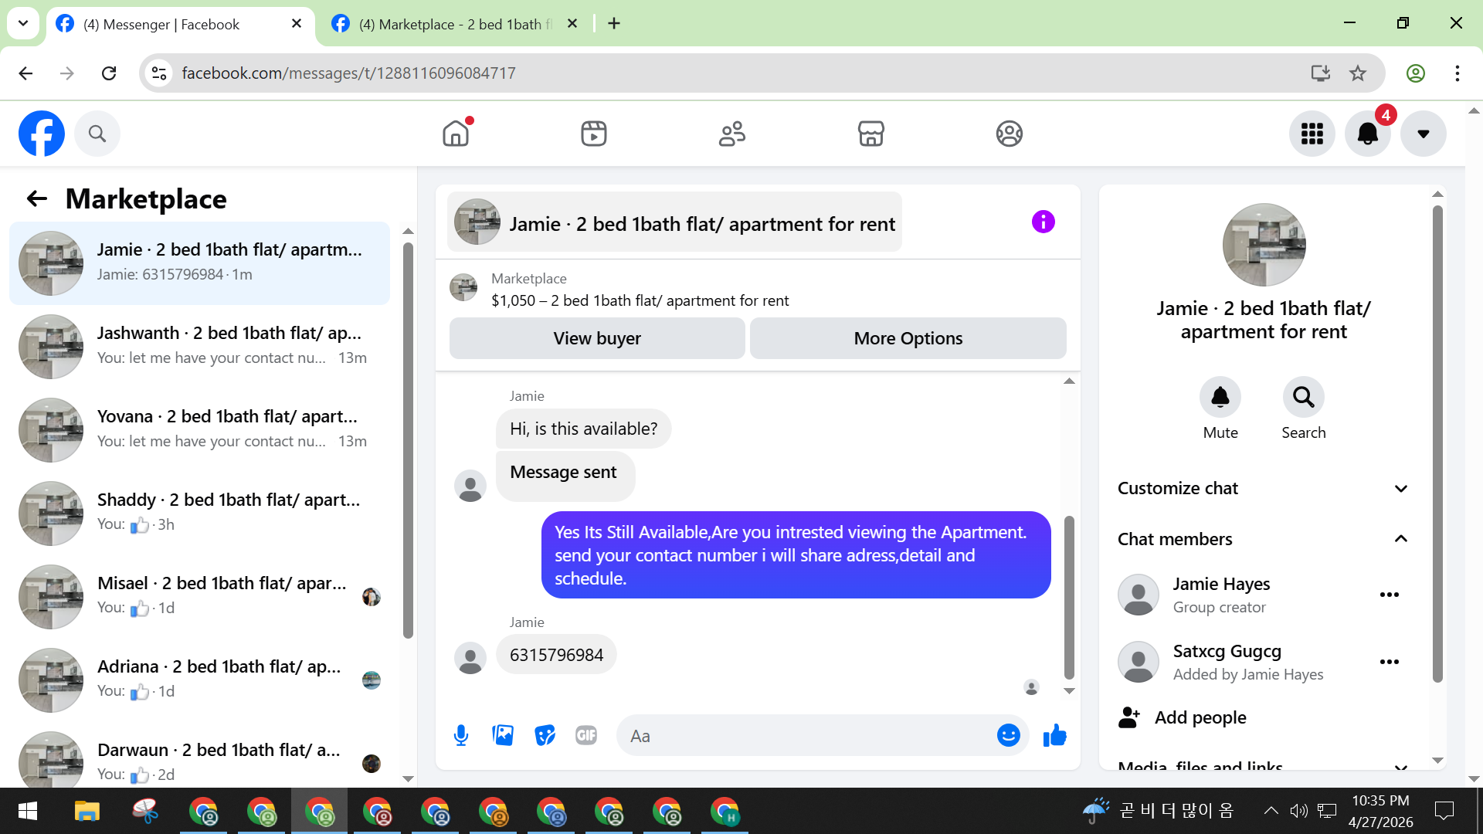This screenshot has width=1483, height=834.
Task: Open taskbar volume control
Action: (1299, 811)
